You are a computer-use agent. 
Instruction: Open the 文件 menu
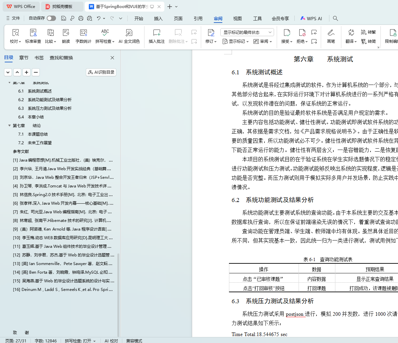coord(13,19)
